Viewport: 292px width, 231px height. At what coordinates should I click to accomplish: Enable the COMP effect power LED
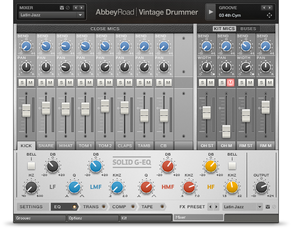[133, 207]
